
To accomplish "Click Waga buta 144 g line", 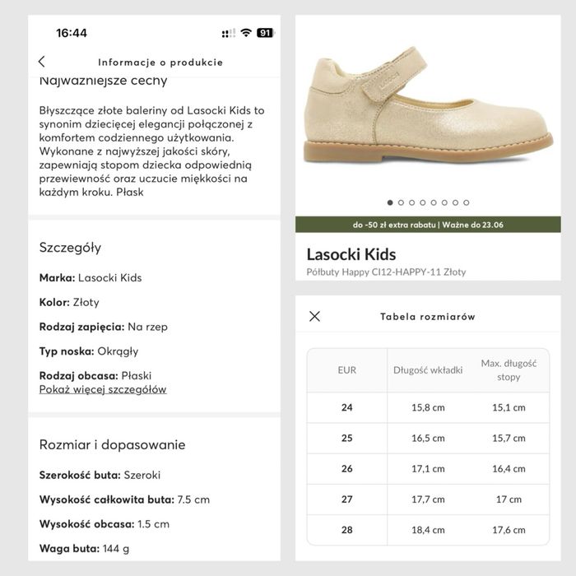I will (x=85, y=549).
